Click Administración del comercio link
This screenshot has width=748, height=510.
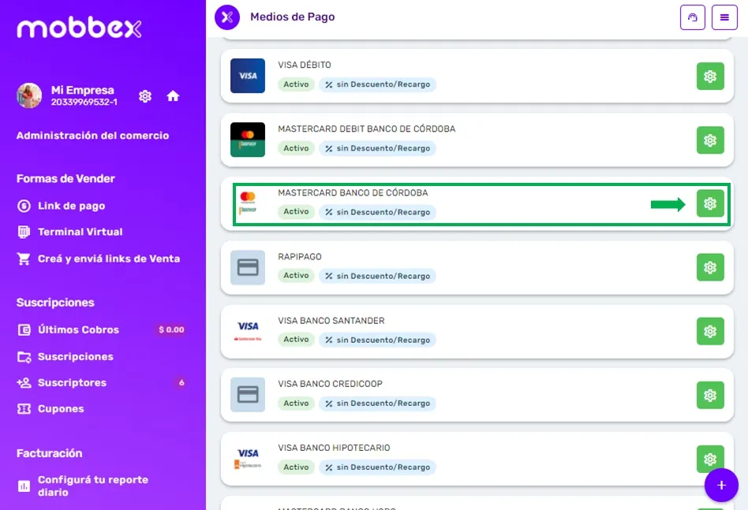[x=92, y=136]
